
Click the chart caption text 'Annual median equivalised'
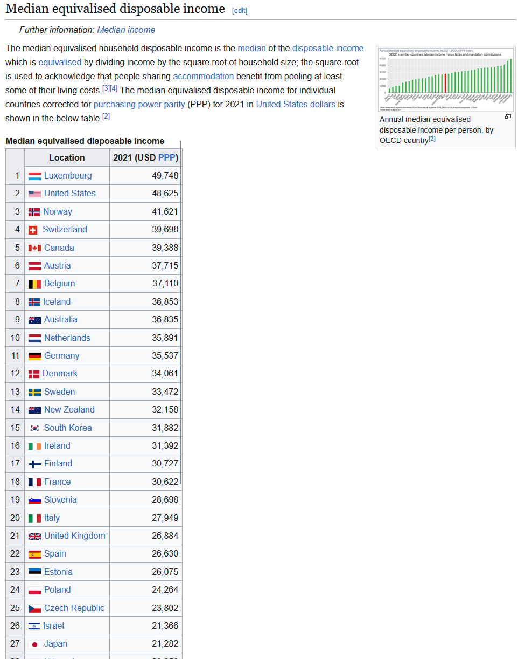(425, 119)
